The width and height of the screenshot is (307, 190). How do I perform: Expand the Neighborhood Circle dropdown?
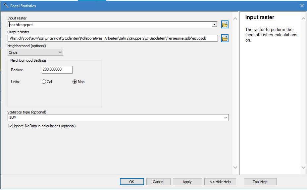pyautogui.click(x=60, y=52)
